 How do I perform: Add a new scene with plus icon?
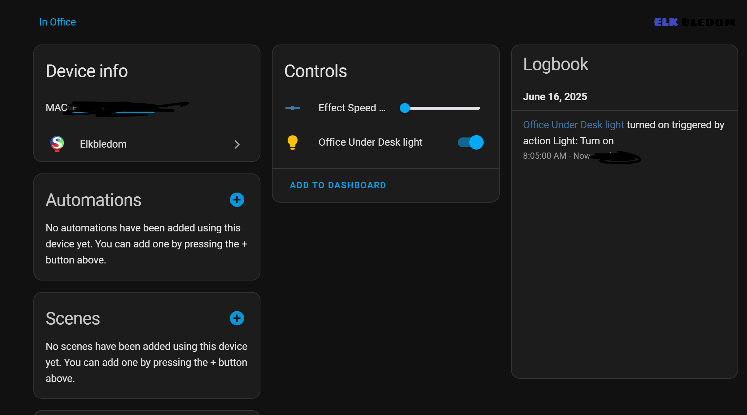(237, 318)
